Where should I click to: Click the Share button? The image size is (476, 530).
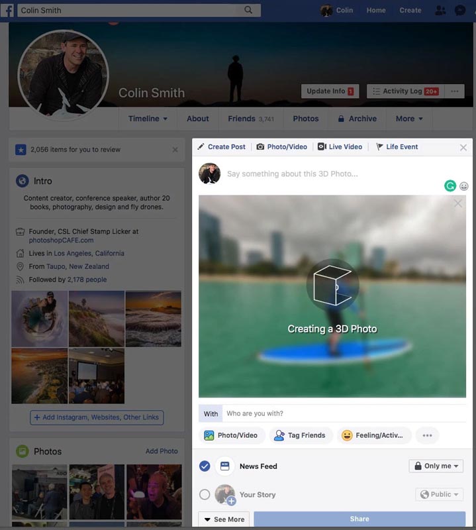359,519
